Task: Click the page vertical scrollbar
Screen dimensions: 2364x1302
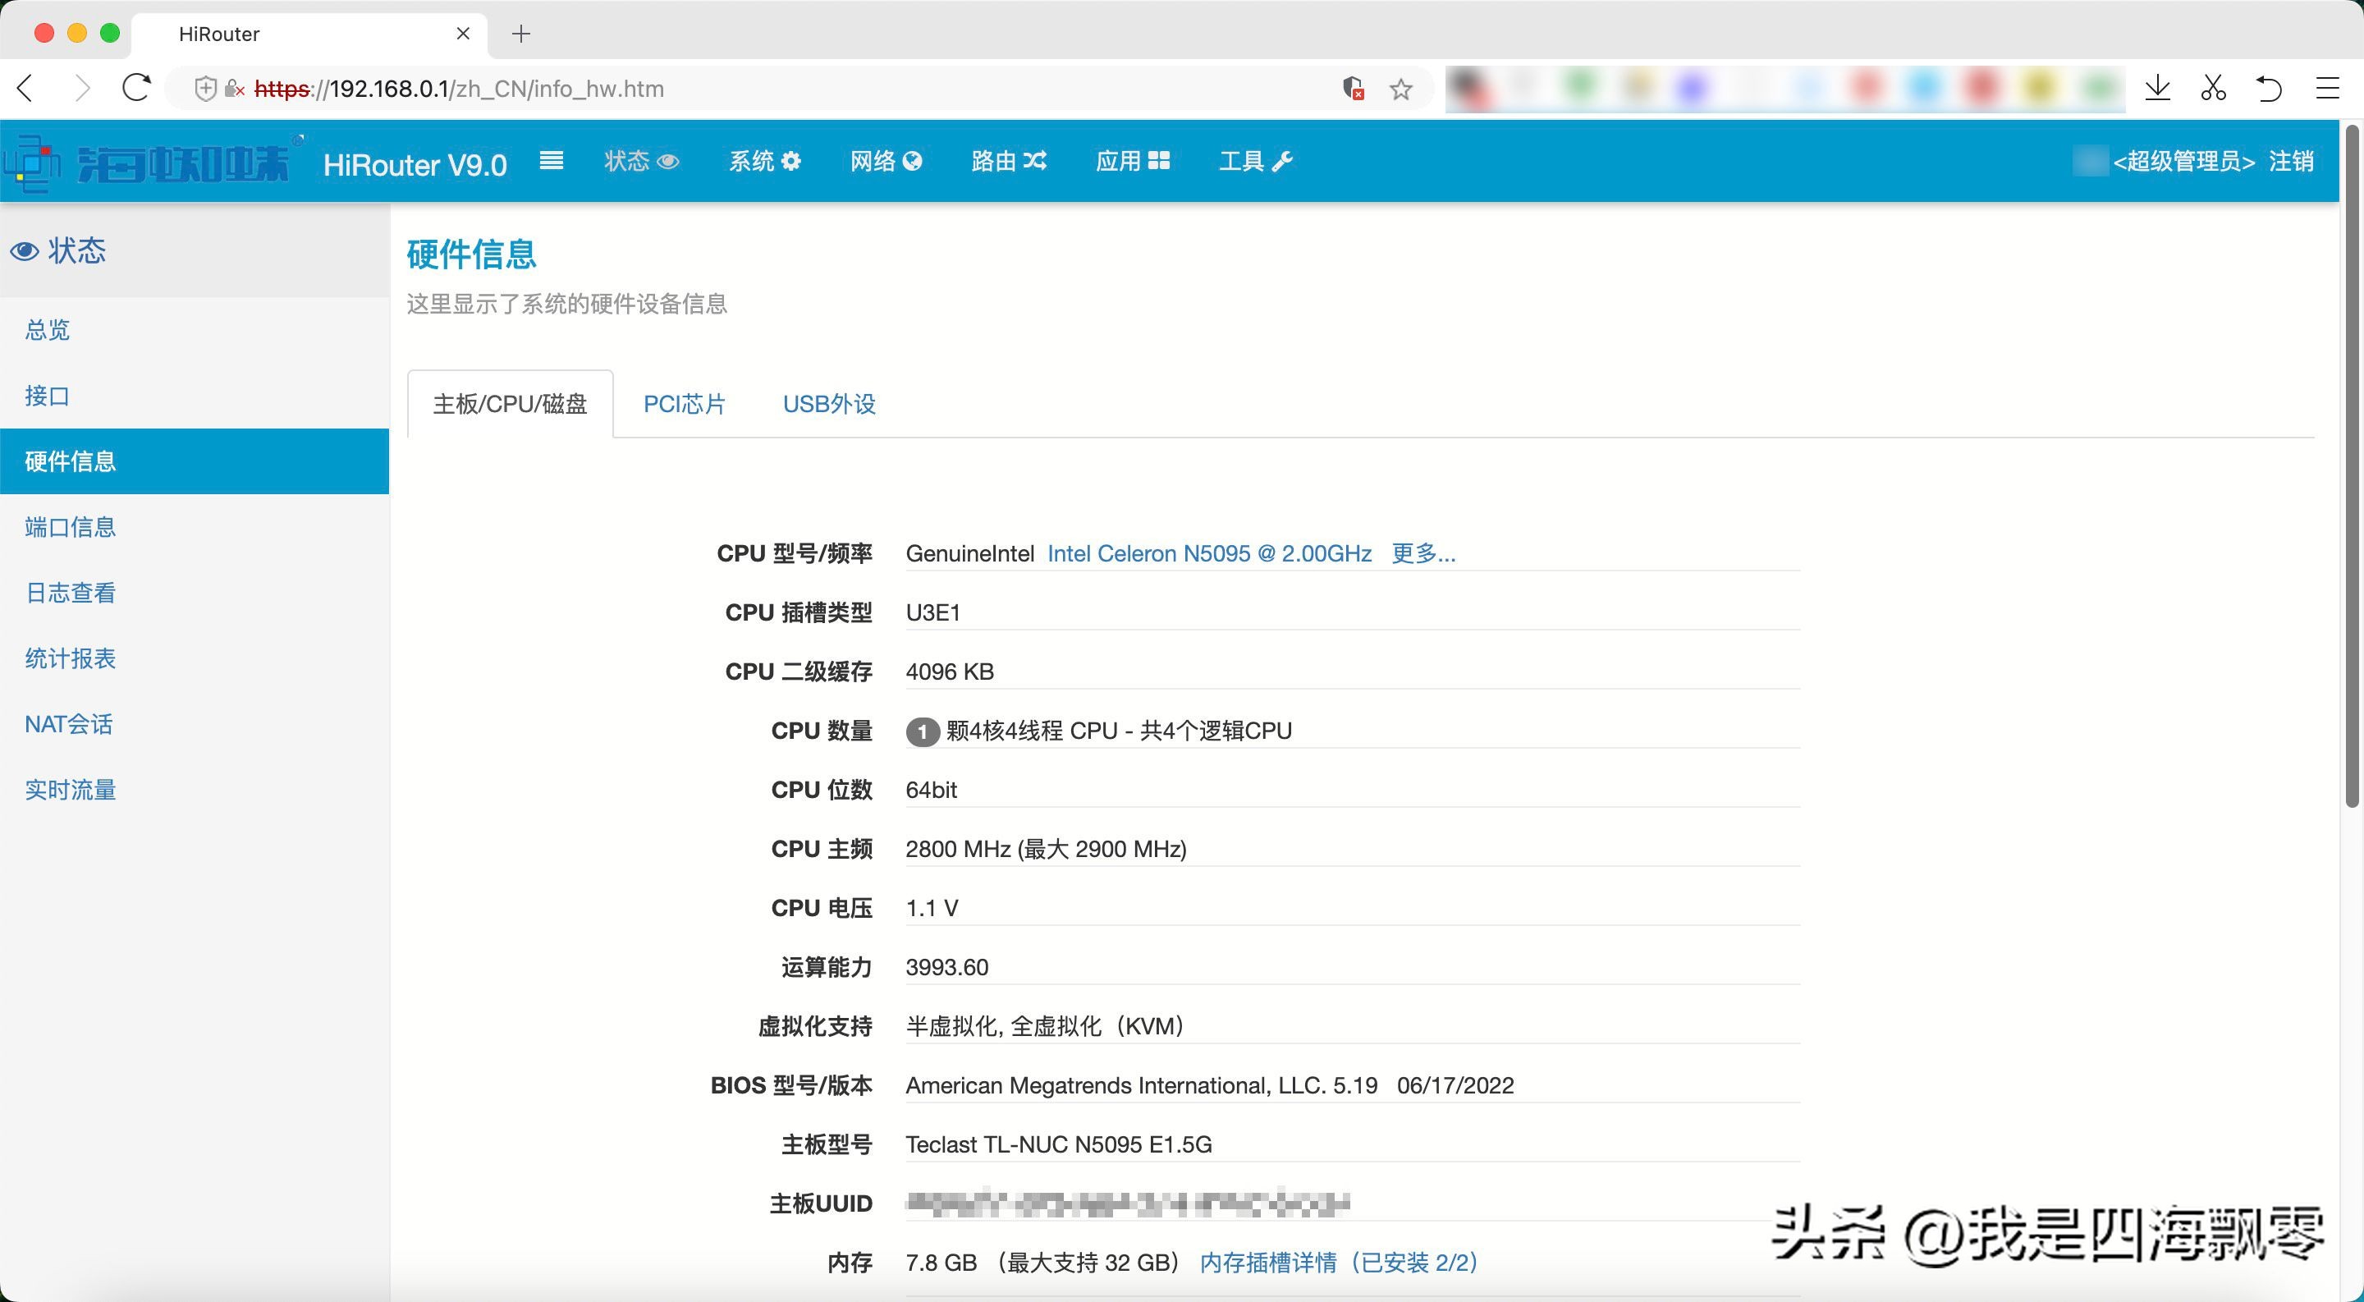Action: click(x=2351, y=468)
